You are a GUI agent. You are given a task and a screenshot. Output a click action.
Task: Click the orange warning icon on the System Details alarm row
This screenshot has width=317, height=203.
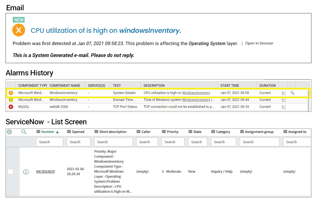tap(11, 93)
